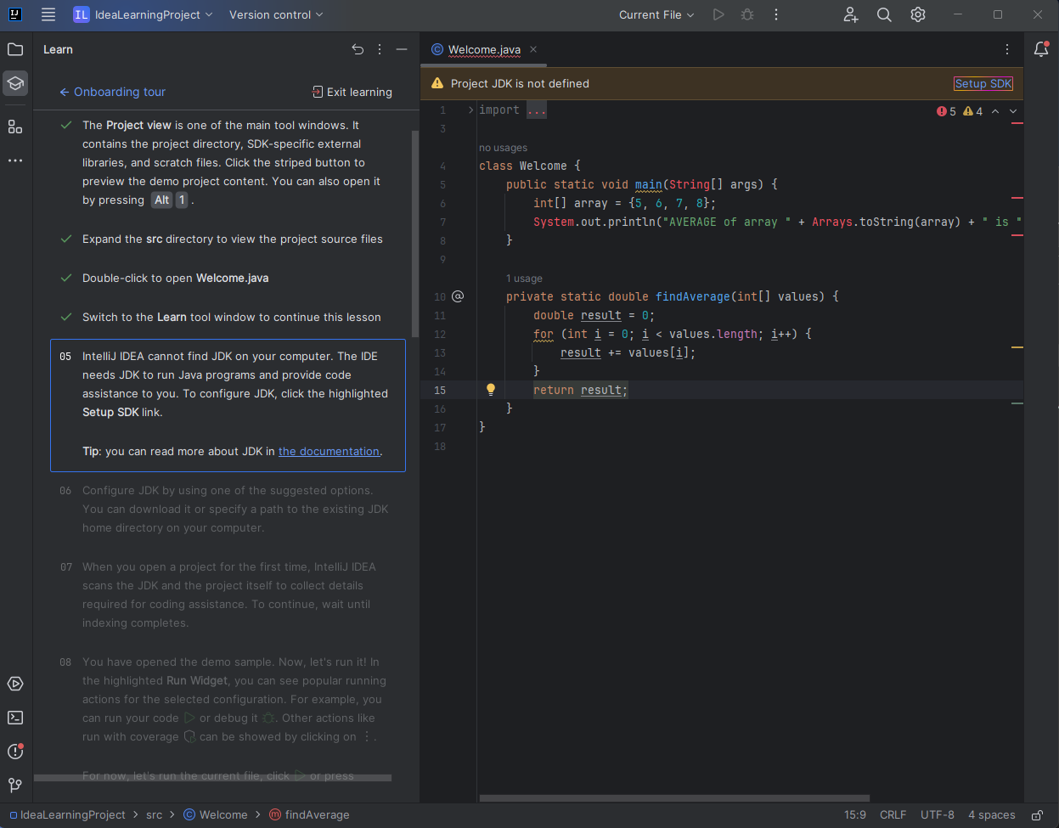Screen dimensions: 1059x828
Task: Click the Learn panel vertical scrollbar
Action: pos(414,234)
